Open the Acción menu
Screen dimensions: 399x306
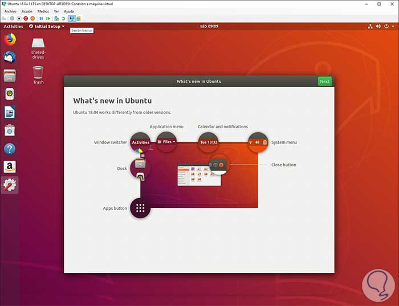27,11
